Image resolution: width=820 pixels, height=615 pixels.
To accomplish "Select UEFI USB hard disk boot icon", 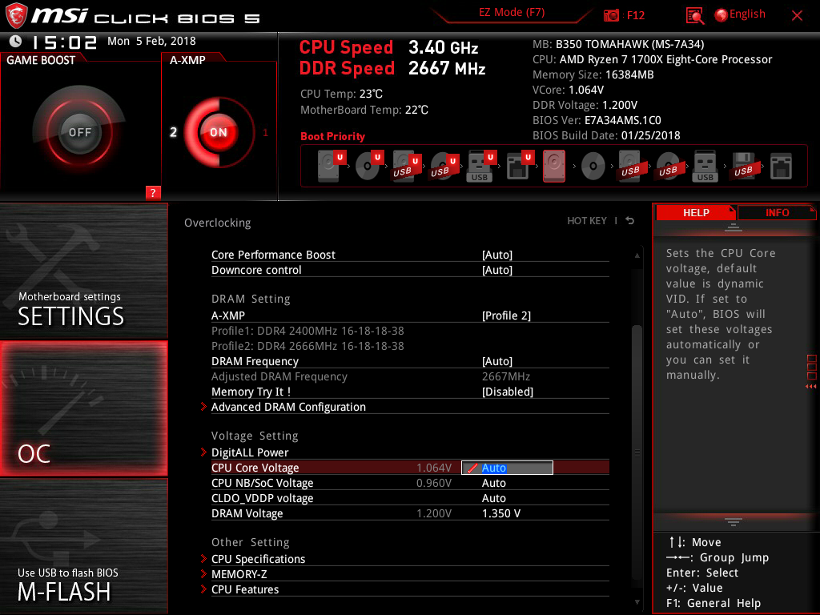I will point(407,166).
